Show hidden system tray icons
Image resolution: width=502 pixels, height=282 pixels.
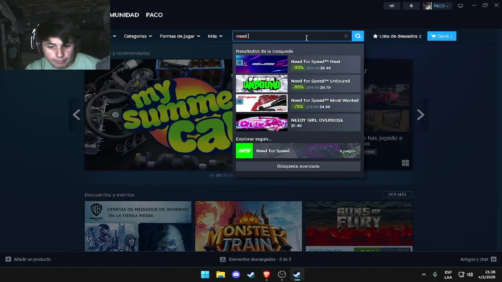[x=424, y=275]
